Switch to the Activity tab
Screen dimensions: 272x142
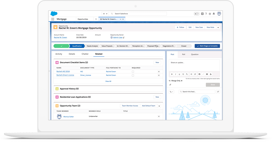point(59,54)
